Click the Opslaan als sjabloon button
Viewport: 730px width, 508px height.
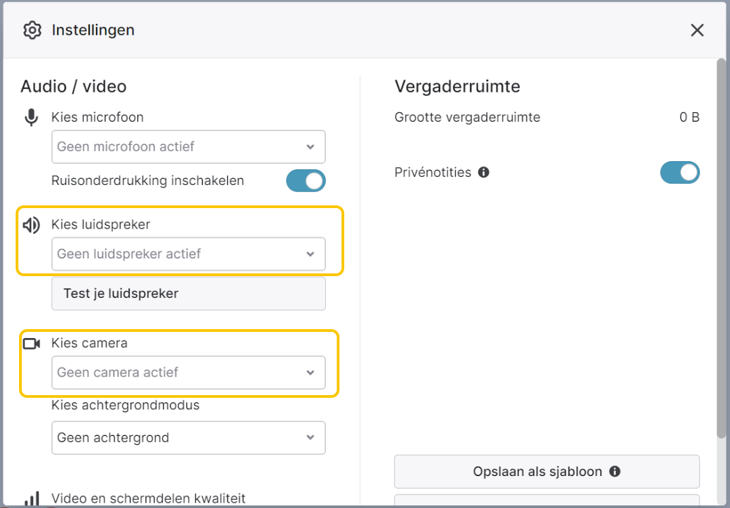547,472
